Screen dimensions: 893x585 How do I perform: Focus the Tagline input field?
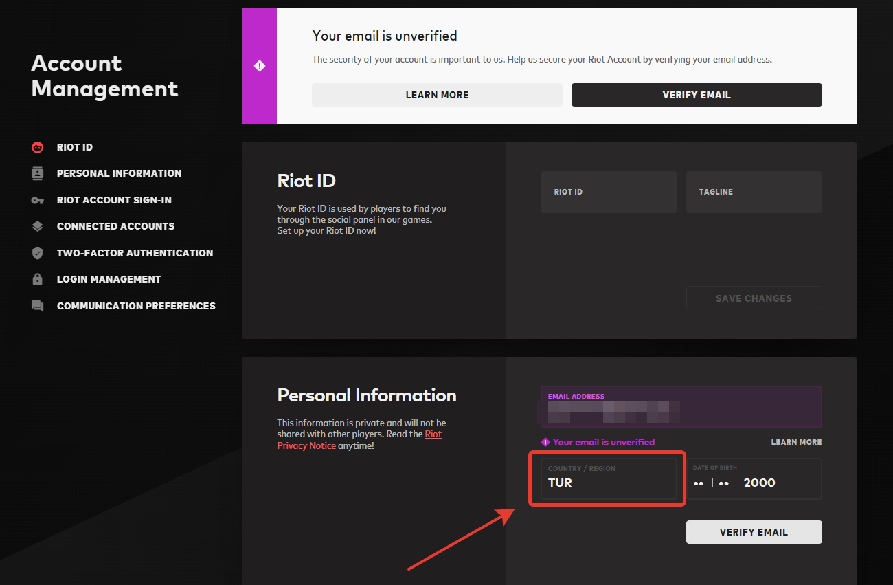[754, 192]
